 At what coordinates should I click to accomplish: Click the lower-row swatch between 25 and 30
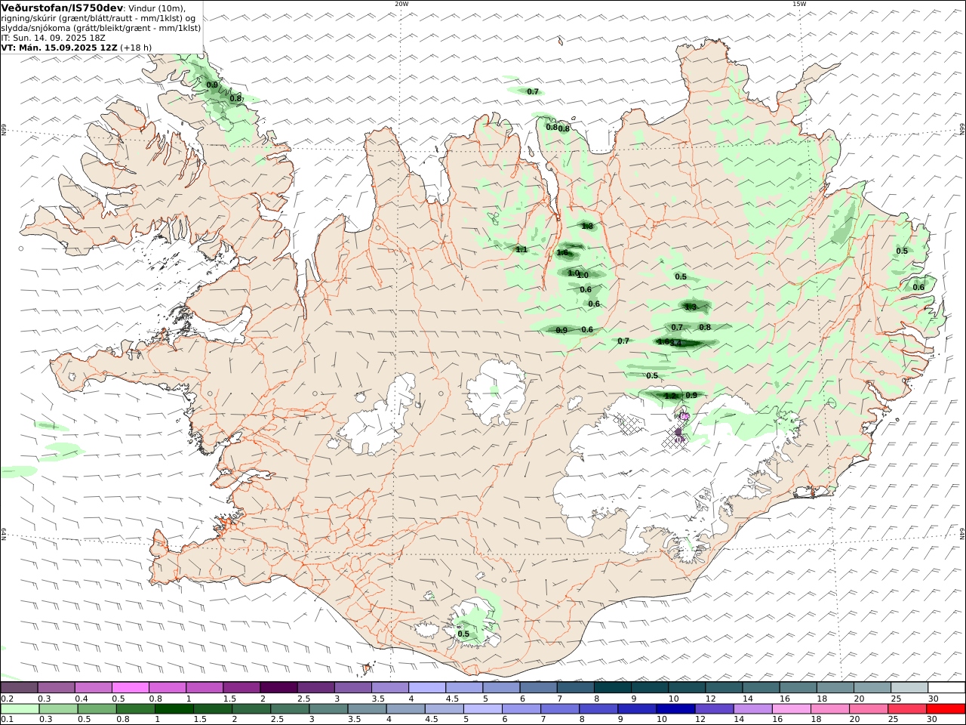coord(906,709)
